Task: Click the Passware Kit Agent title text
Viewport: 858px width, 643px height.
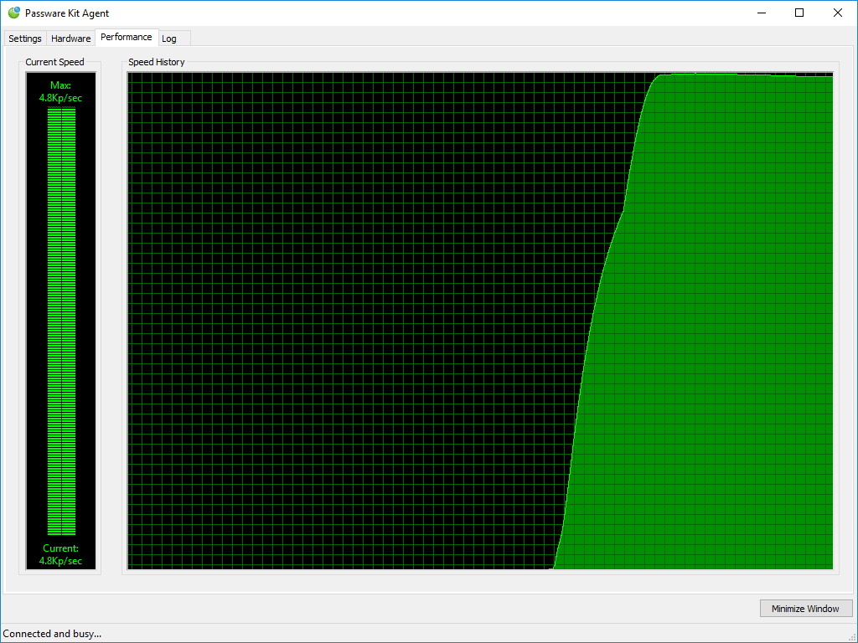Action: pos(67,13)
